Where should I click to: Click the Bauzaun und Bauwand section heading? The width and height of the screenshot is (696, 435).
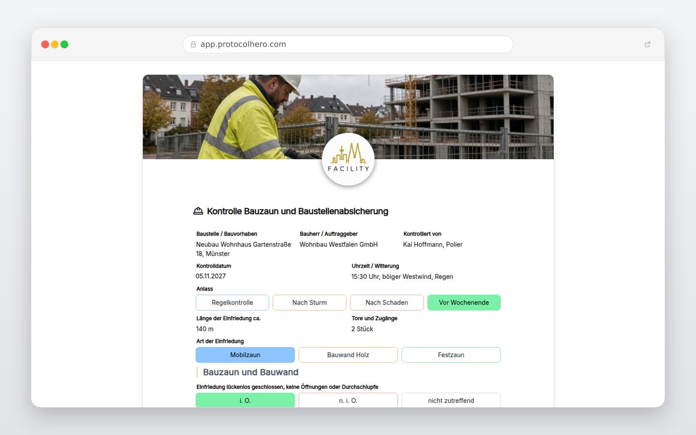[251, 372]
